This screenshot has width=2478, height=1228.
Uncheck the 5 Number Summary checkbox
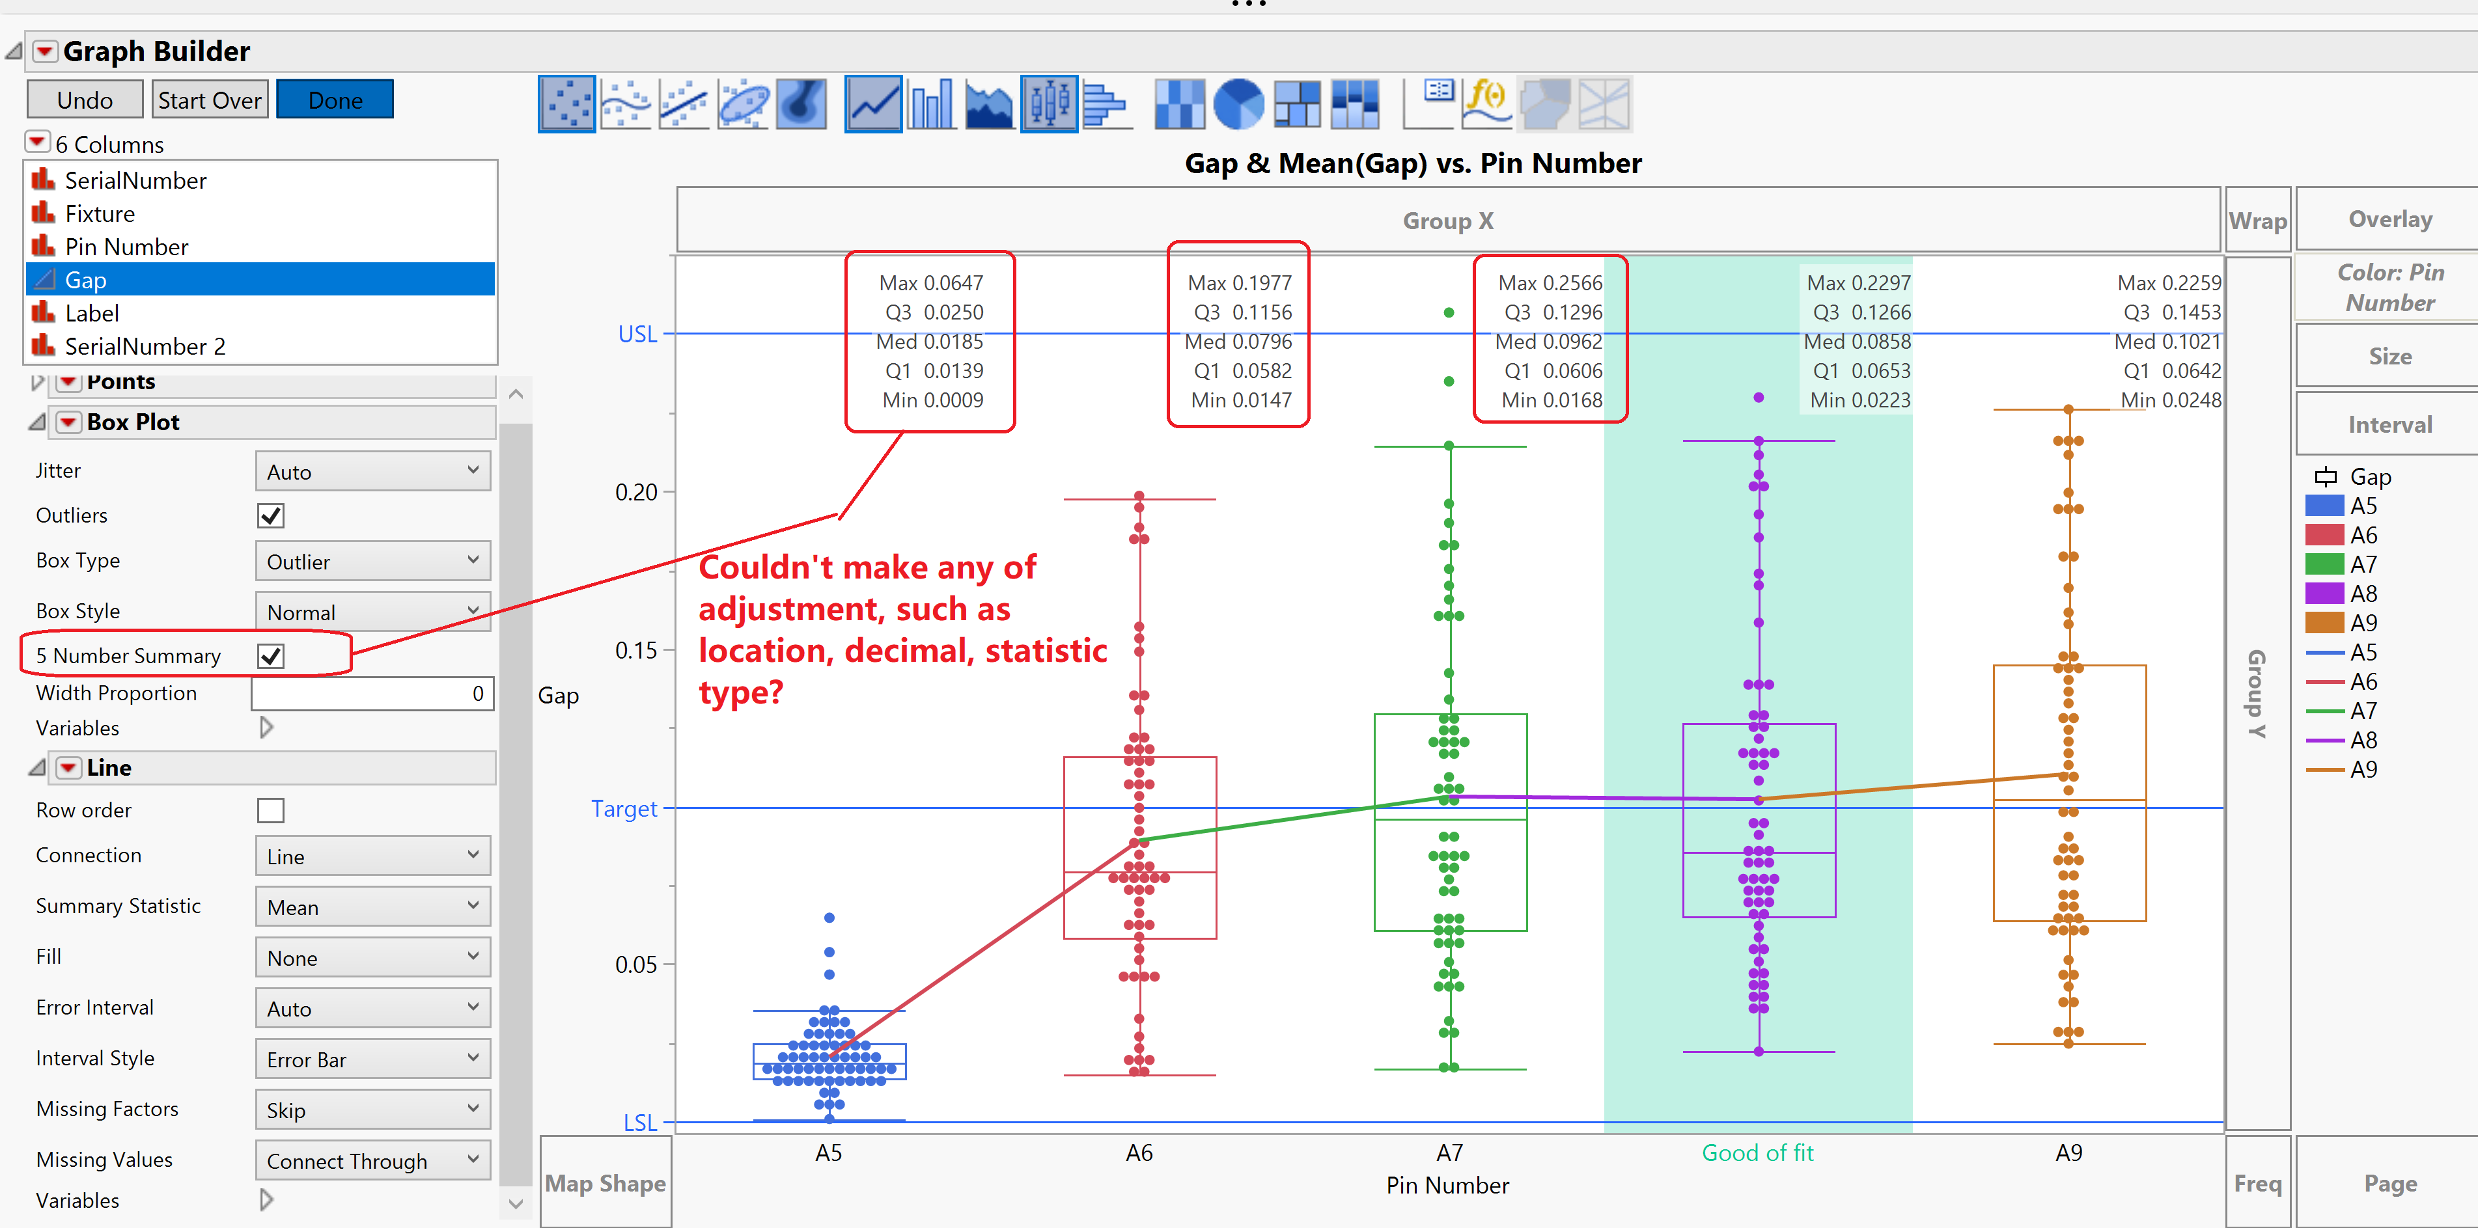pos(271,656)
